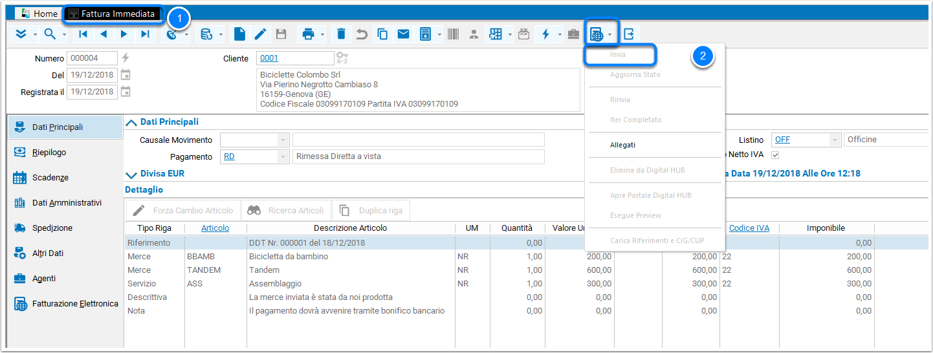The width and height of the screenshot is (933, 353).
Task: Click the grid table icon in toolbar
Action: 496,34
